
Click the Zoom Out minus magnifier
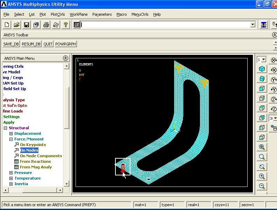(262, 186)
